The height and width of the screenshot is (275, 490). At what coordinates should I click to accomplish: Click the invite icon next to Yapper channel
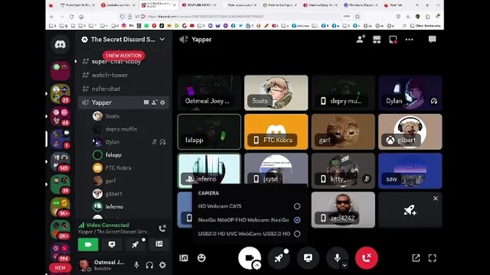click(154, 102)
